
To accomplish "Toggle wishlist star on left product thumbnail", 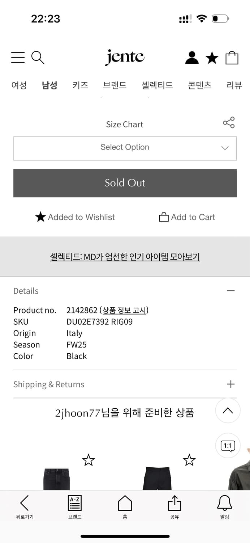I will tap(88, 460).
